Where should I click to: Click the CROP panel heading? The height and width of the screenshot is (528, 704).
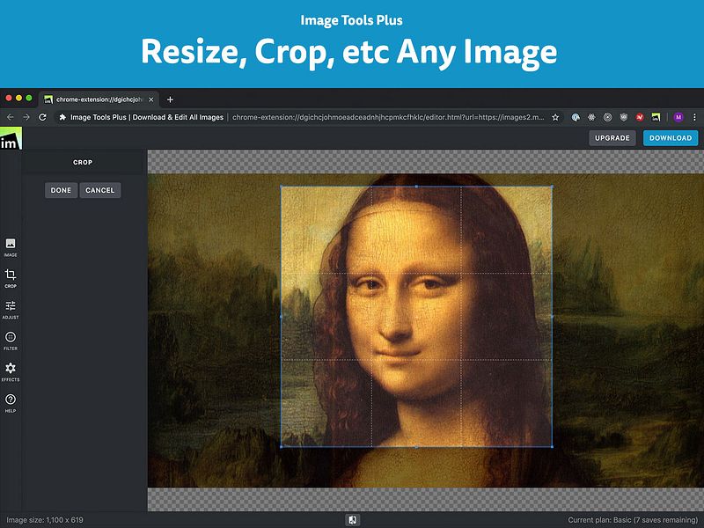83,162
